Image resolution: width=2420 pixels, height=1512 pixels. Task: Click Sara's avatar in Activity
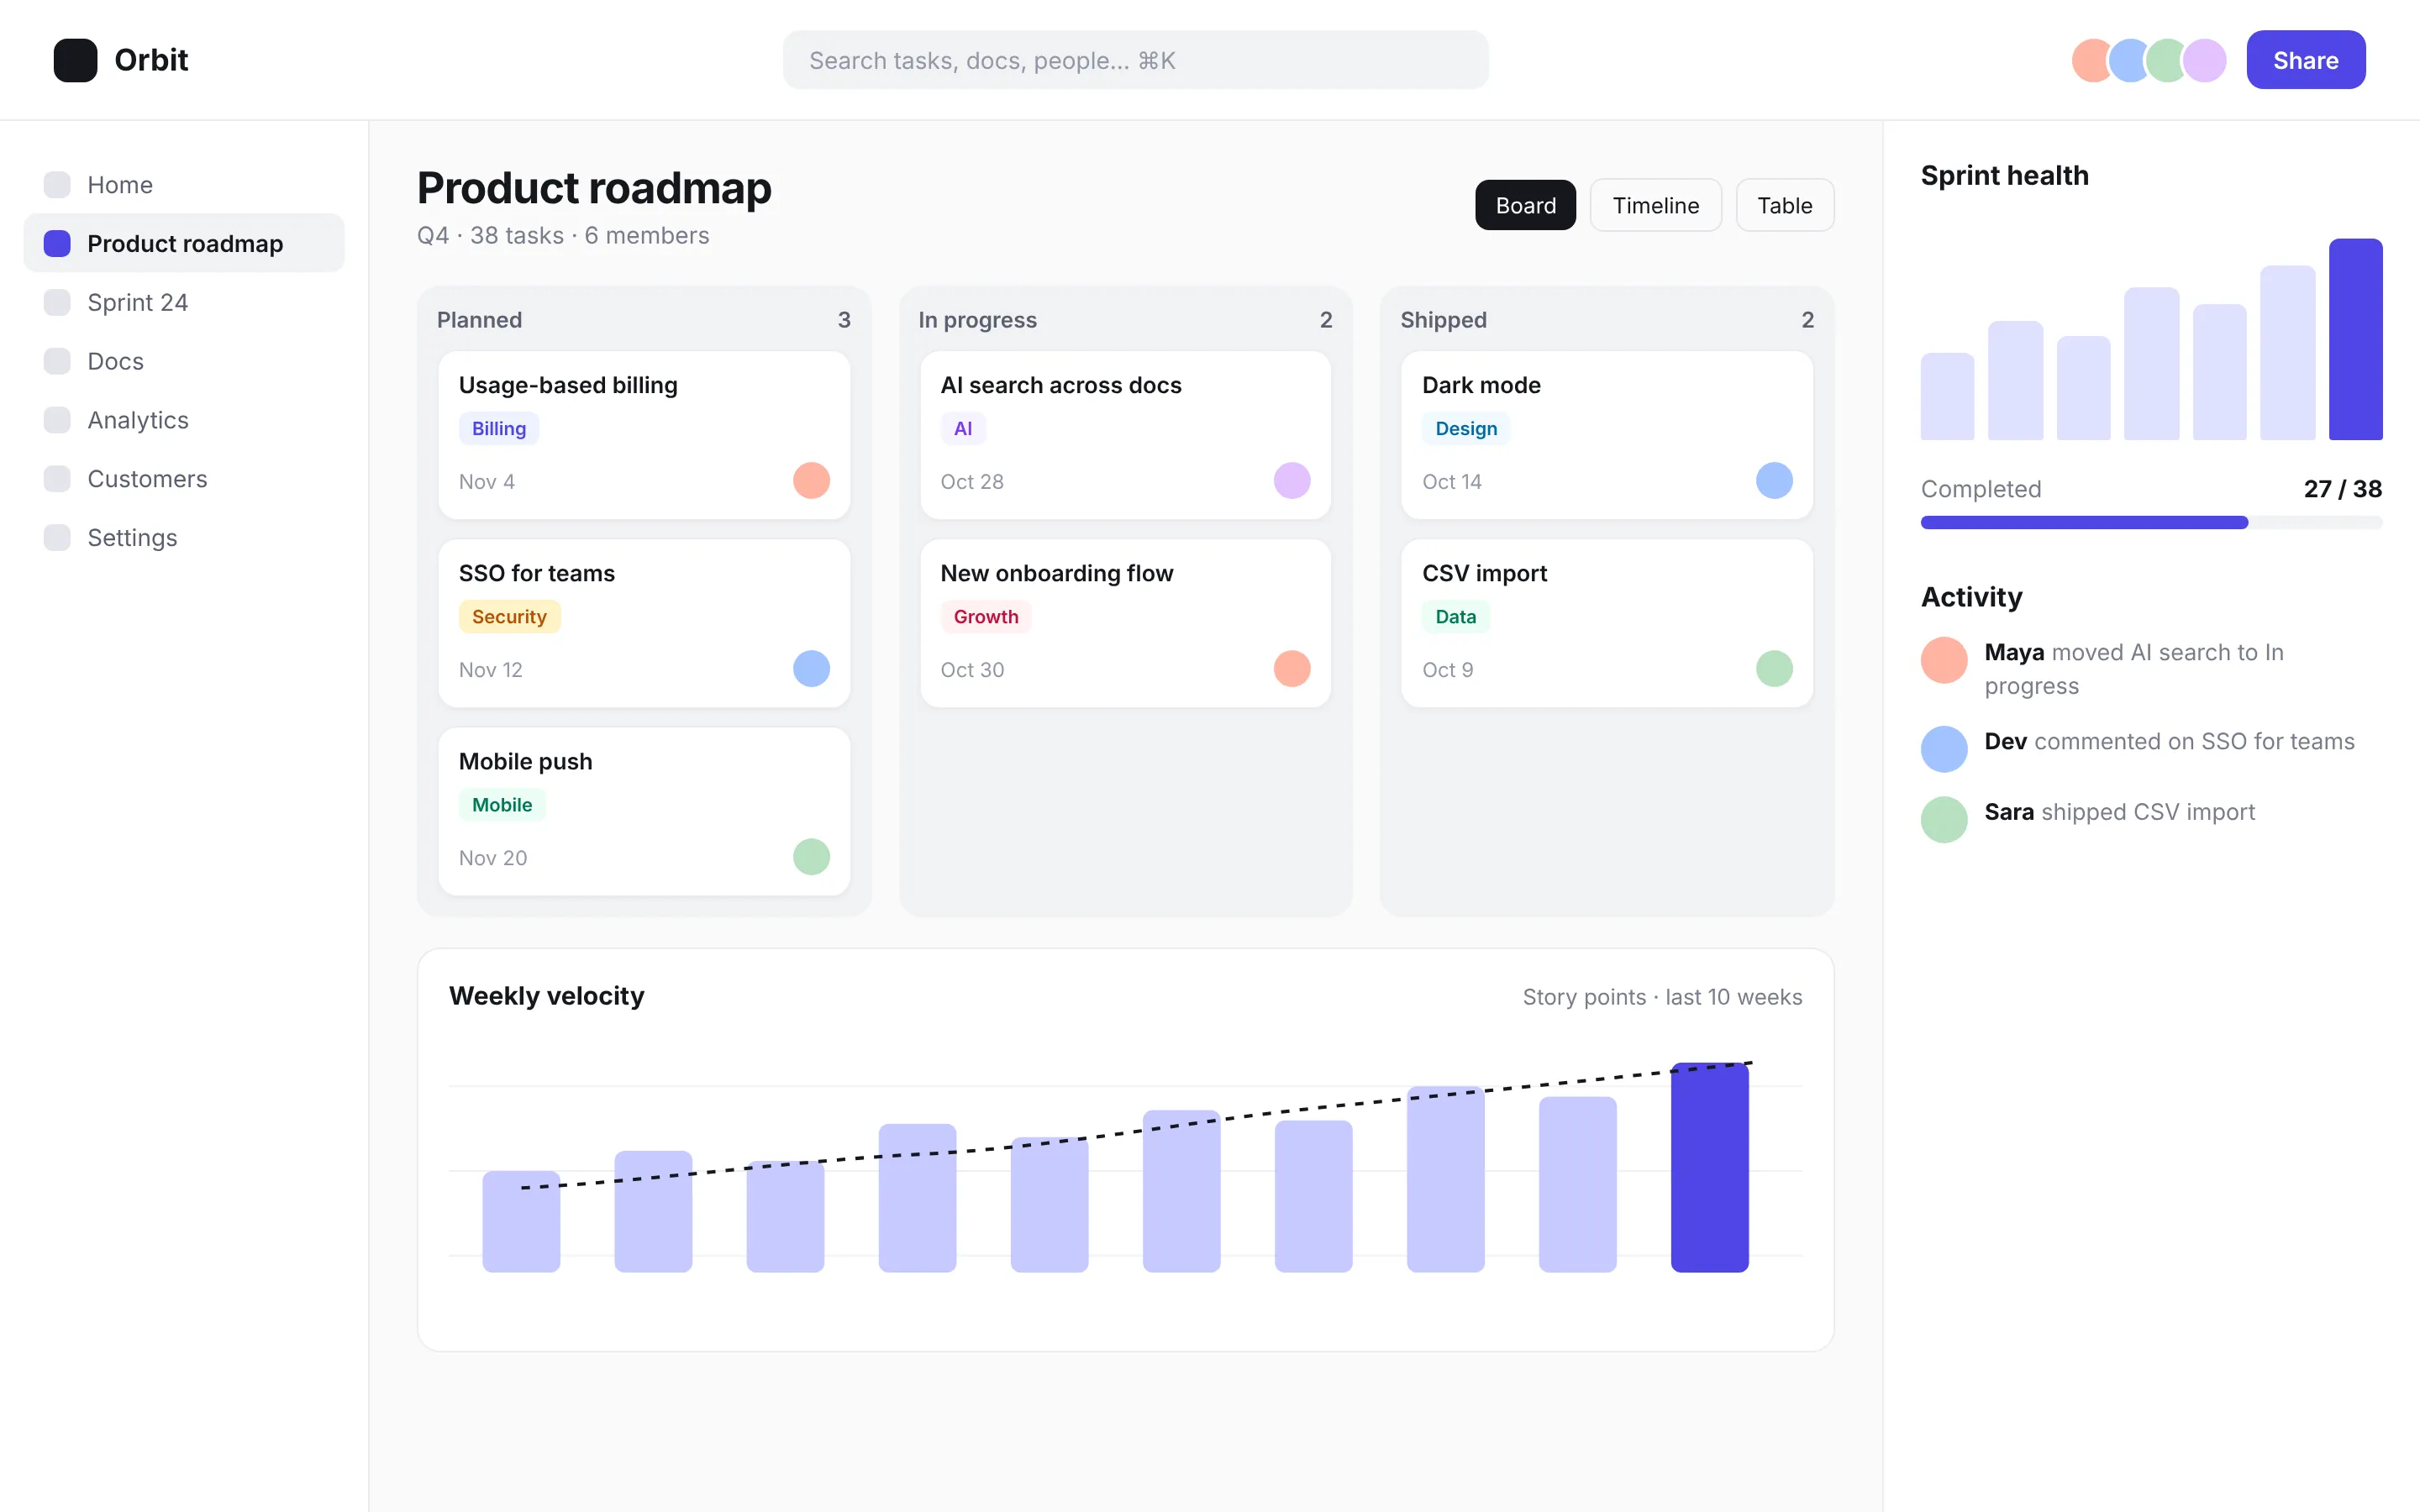point(1944,820)
